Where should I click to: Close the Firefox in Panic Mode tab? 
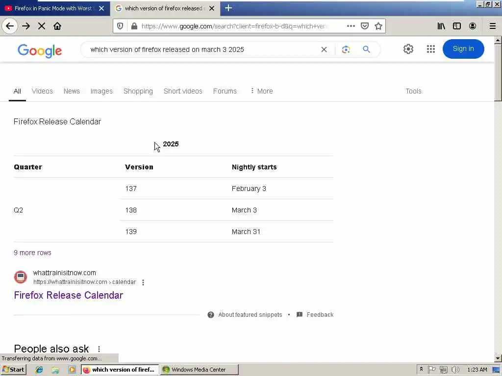pyautogui.click(x=101, y=8)
